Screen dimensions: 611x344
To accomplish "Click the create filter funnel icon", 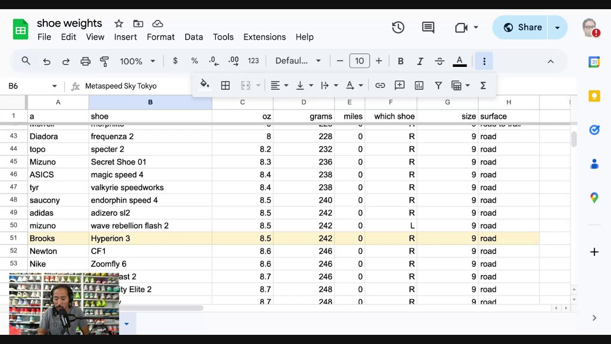I will click(438, 86).
